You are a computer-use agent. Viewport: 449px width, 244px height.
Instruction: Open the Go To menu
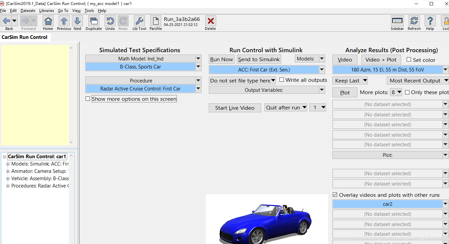pyautogui.click(x=63, y=11)
